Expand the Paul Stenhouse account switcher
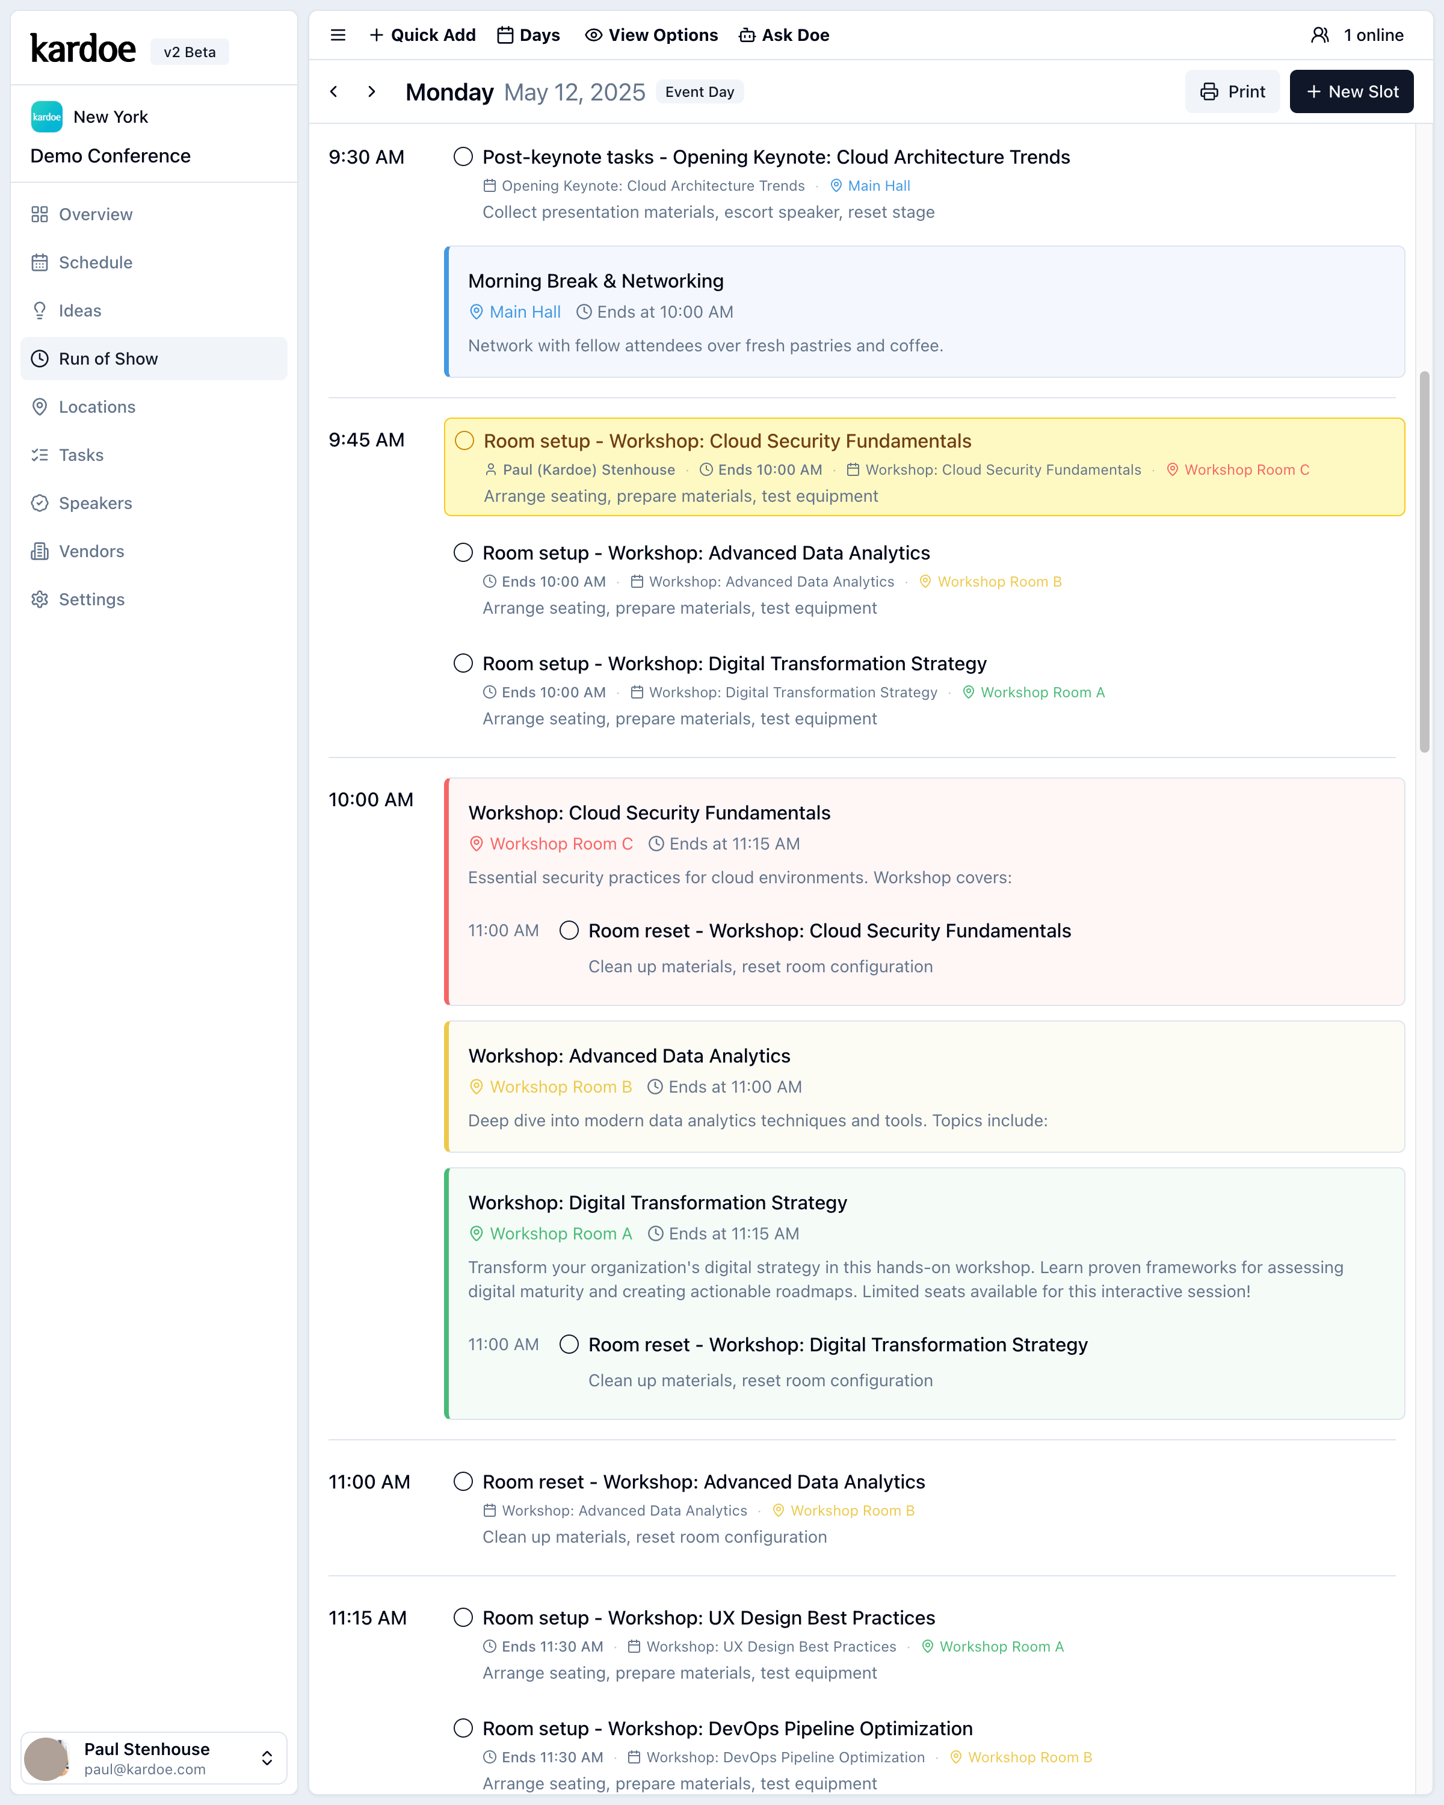 click(267, 1758)
